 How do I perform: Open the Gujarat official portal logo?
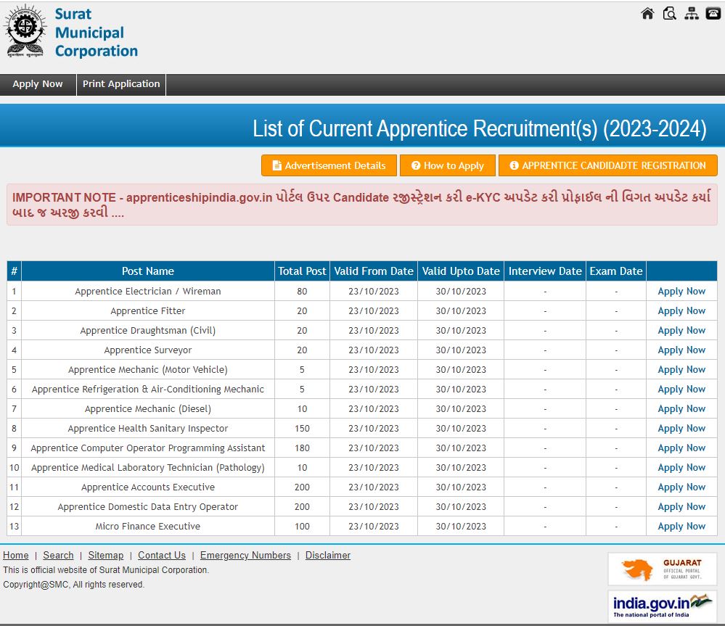click(662, 569)
